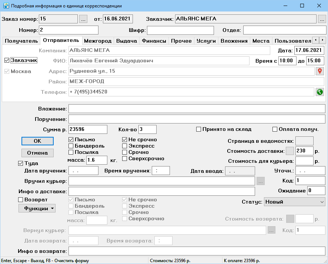Click the Инфо о возврате field
This screenshot has height=264, width=328.
pos(197,251)
